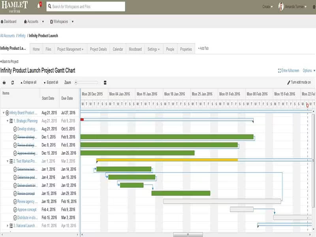Collapse the 1. Strategic Planning group
This screenshot has width=316, height=237.
pos(8,121)
